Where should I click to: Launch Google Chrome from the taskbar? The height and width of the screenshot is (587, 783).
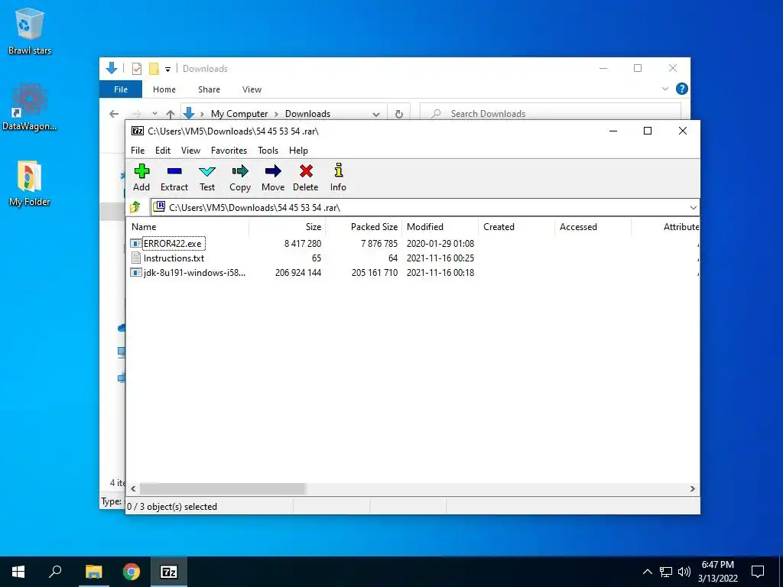132,572
